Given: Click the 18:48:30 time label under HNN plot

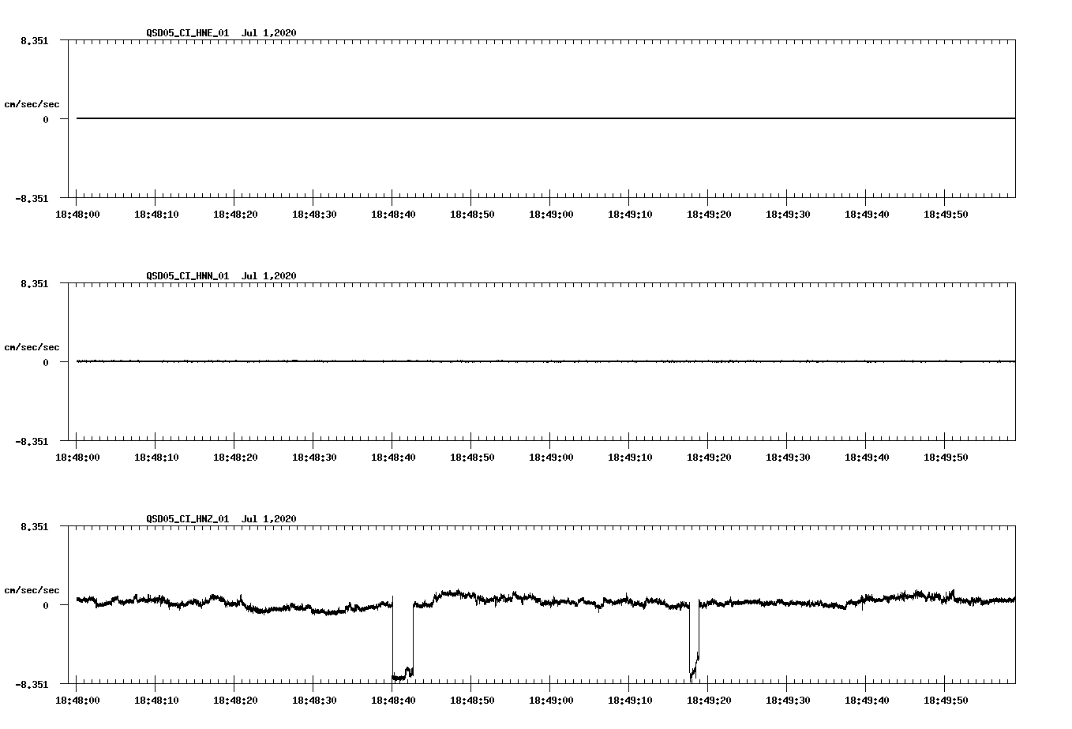Looking at the screenshot, I should (x=314, y=458).
